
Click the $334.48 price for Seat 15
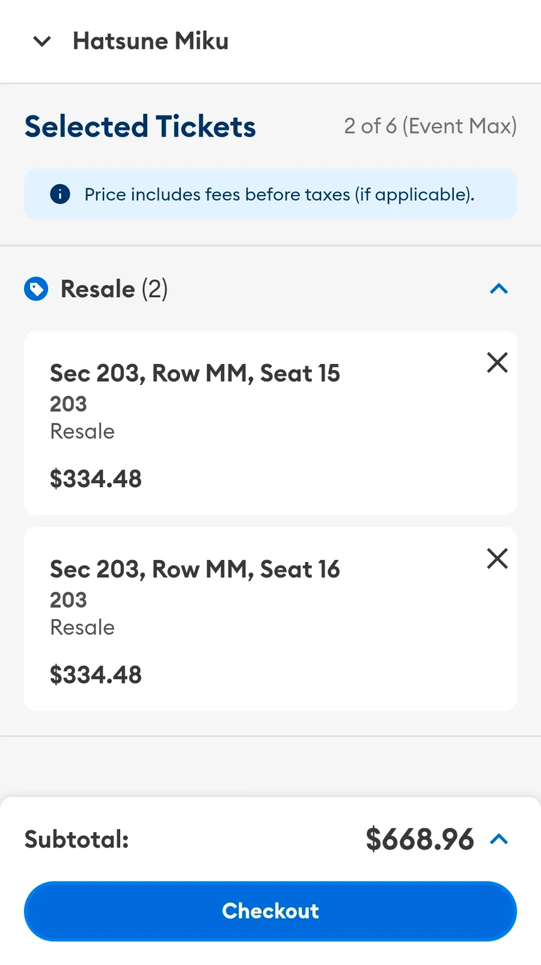tap(96, 479)
